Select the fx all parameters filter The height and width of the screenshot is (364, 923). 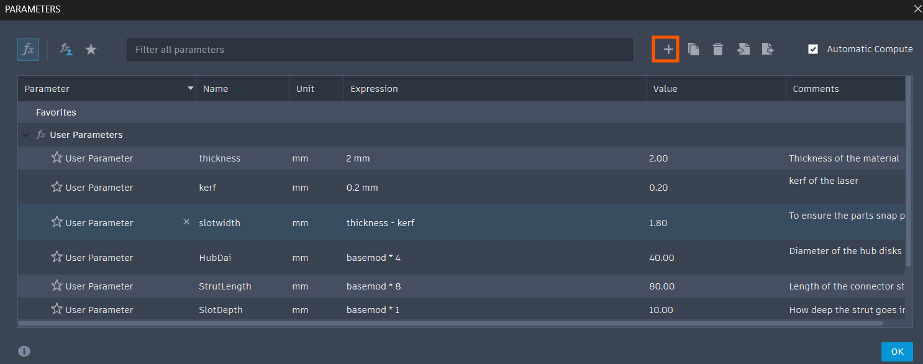(x=28, y=50)
